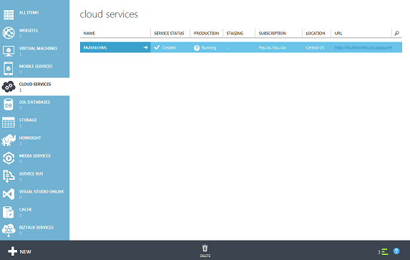
Task: Expand the notifications list icon showing 3
Action: click(x=383, y=252)
